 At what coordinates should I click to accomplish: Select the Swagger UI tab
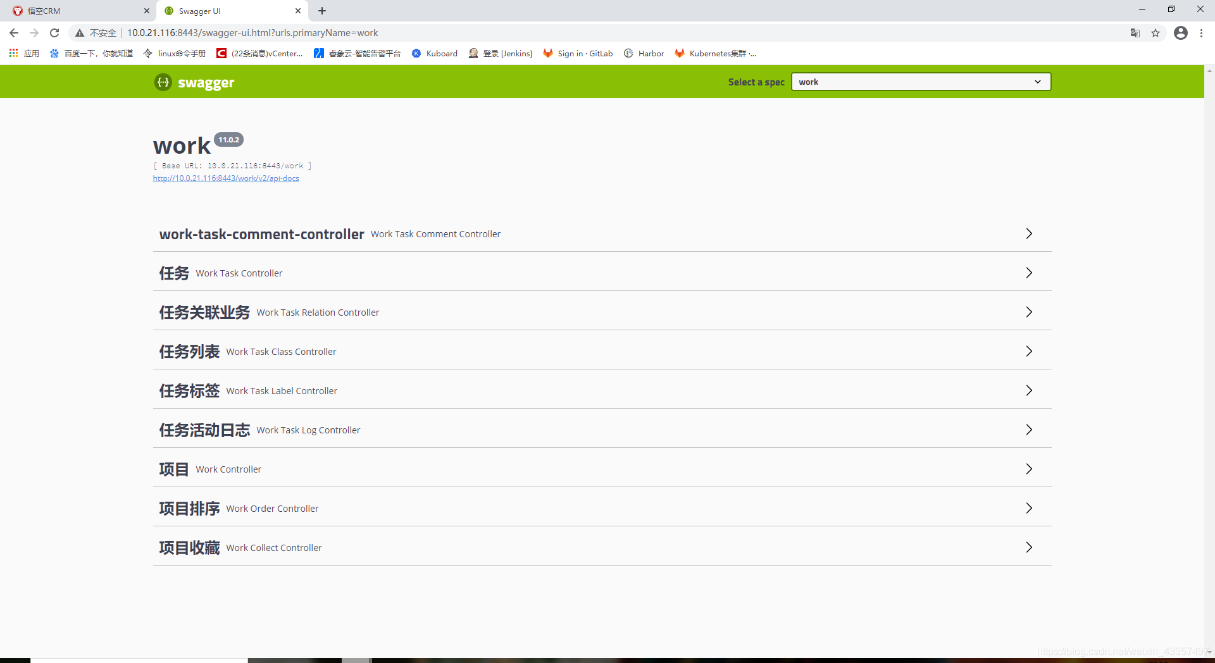(x=232, y=11)
